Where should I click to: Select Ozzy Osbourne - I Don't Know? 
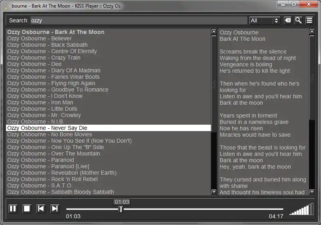click(x=108, y=96)
